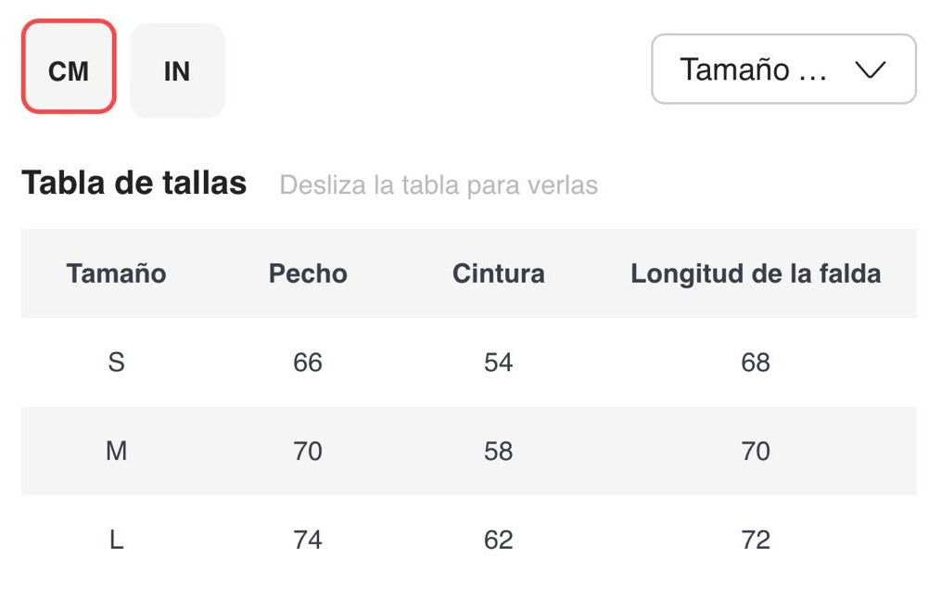Select the CM unit toggle

[69, 70]
